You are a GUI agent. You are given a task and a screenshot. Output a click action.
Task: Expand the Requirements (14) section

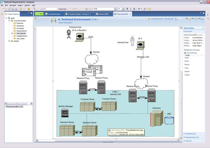pyautogui.click(x=184, y=137)
